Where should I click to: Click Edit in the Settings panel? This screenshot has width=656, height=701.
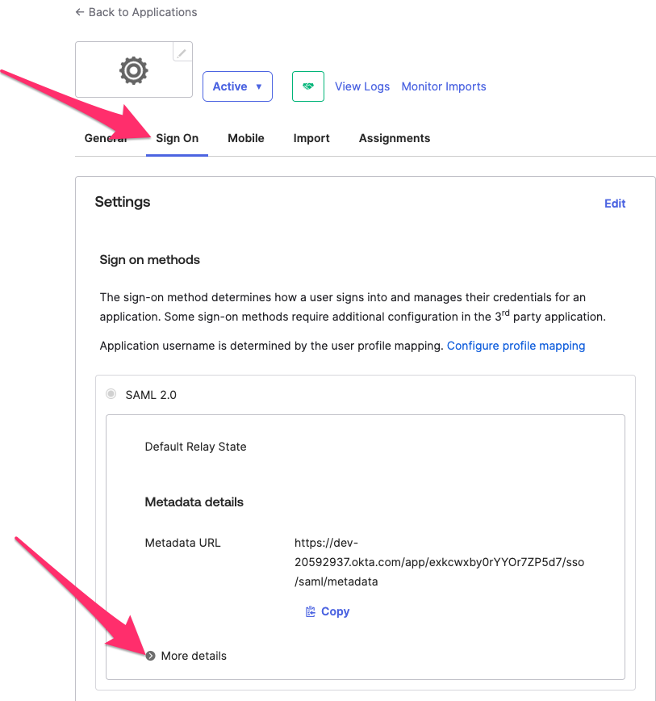click(615, 204)
